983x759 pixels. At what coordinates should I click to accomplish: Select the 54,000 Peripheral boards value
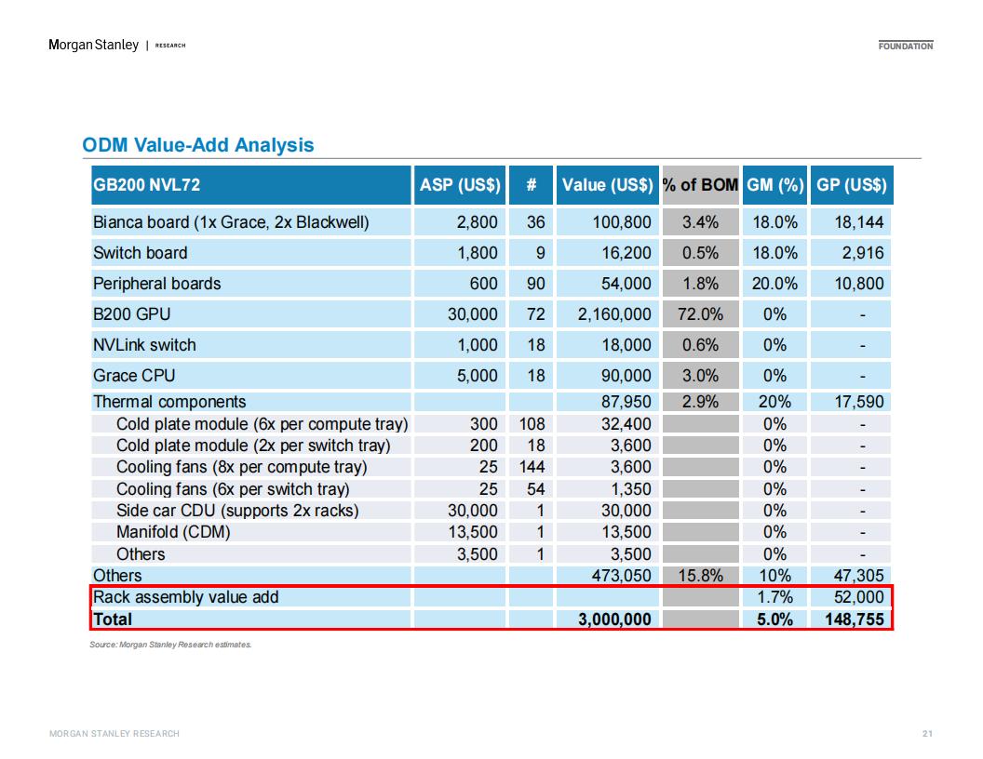pyautogui.click(x=626, y=284)
